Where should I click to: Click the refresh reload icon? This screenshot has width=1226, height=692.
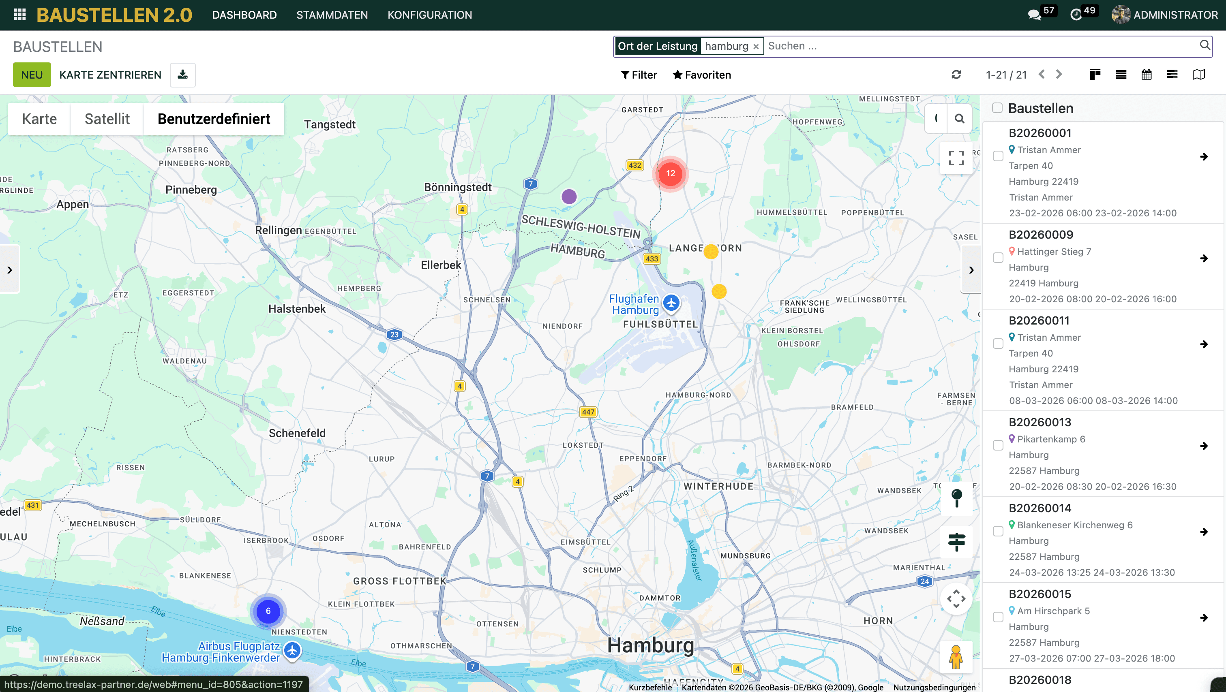[956, 75]
